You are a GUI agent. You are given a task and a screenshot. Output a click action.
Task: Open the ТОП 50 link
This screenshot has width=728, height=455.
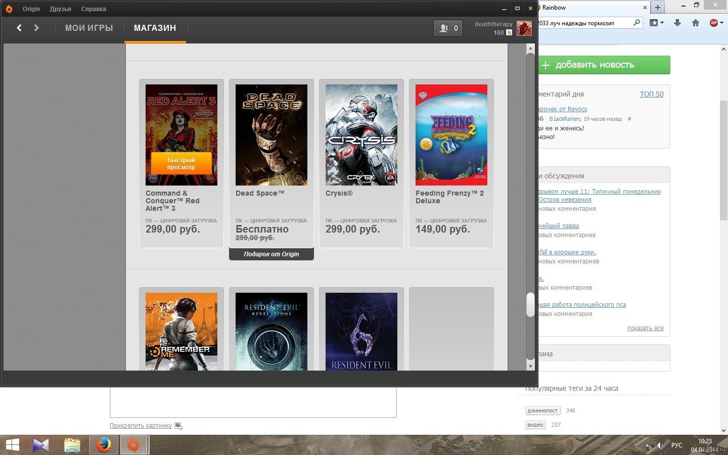652,94
